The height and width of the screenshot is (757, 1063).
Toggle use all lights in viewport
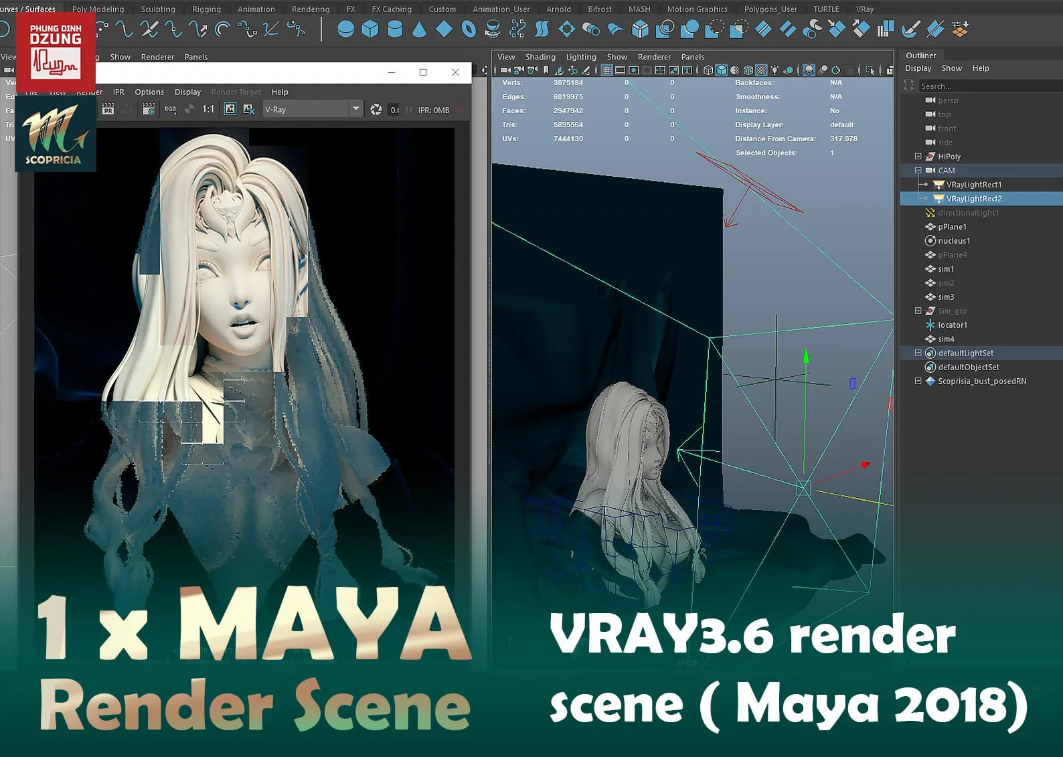coord(775,70)
